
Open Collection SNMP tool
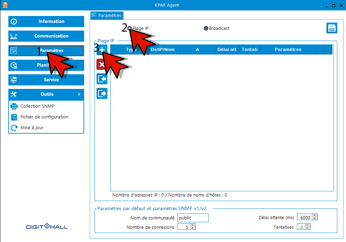click(x=37, y=106)
